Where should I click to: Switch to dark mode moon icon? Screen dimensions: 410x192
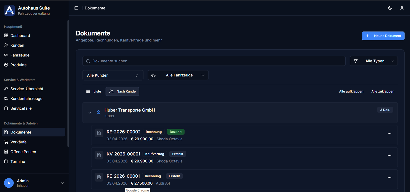390,8
